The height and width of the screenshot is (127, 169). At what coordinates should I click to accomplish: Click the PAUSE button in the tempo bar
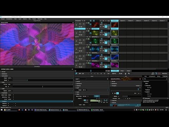pos(120,74)
